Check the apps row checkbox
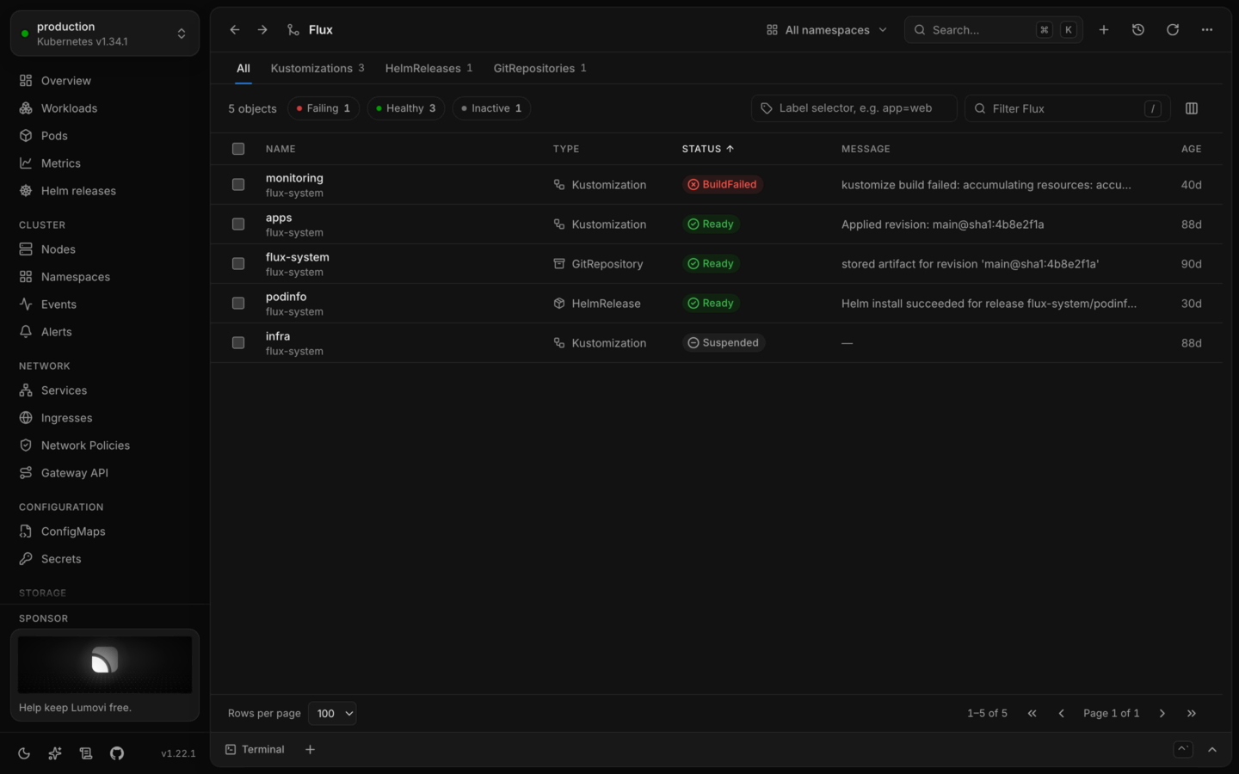The height and width of the screenshot is (774, 1239). 238,224
